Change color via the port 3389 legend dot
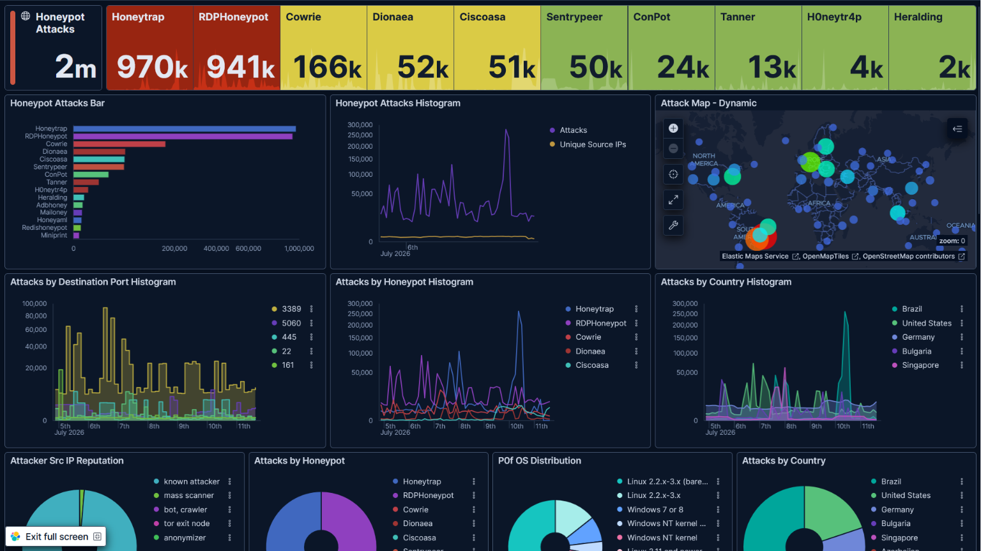Viewport: 981px width, 551px height. tap(275, 309)
